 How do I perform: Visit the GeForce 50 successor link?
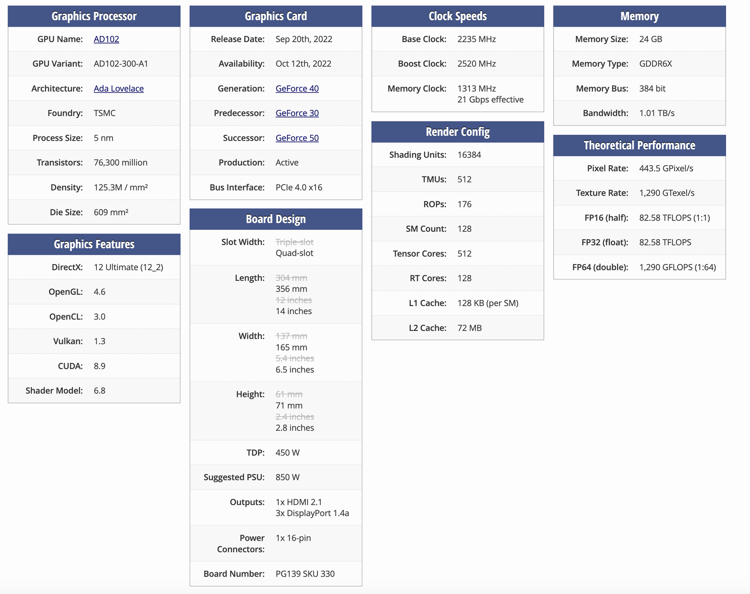(x=297, y=138)
